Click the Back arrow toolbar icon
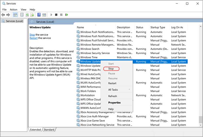The height and width of the screenshot is (137, 203). pos(3,15)
